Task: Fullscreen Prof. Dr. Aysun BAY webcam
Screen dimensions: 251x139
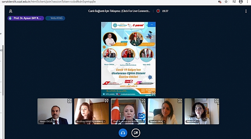Action: (x=143, y=101)
